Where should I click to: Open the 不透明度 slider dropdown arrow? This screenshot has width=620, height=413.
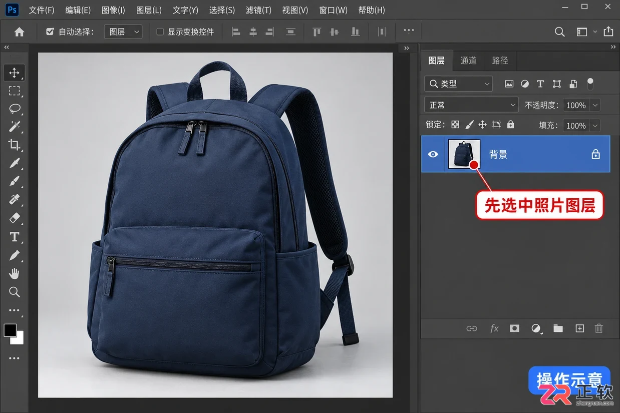595,105
